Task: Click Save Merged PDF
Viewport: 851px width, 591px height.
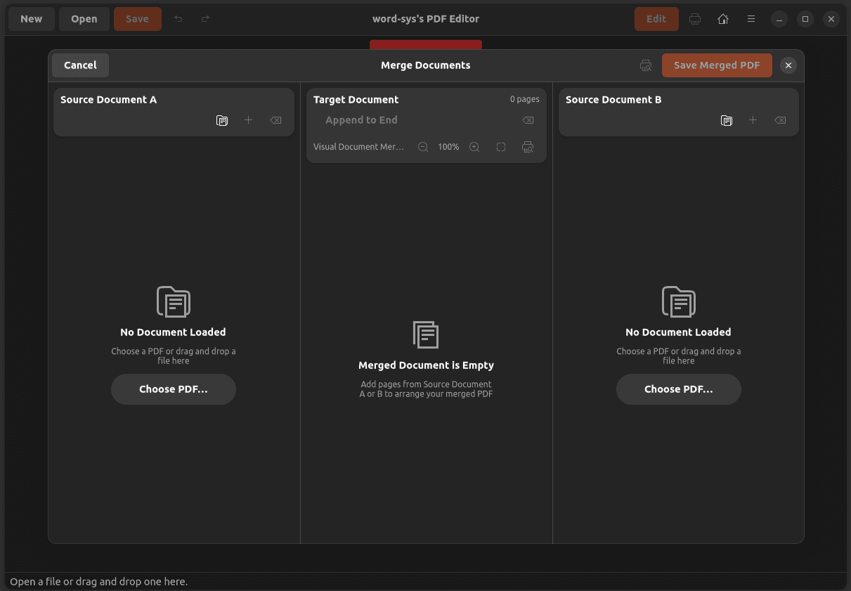Action: 717,65
